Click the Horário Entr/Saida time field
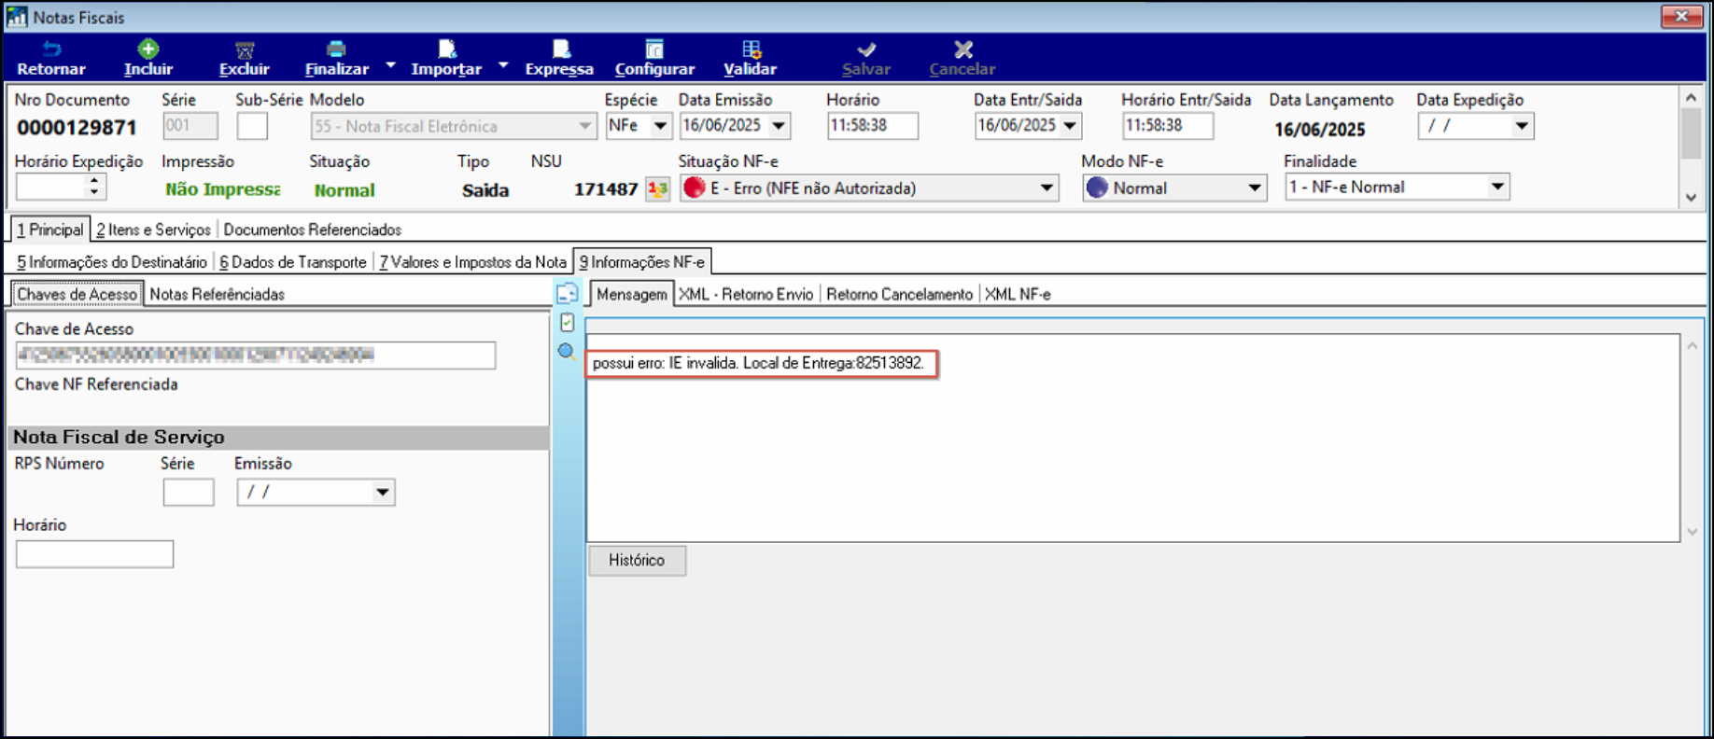This screenshot has width=1714, height=739. (1168, 126)
